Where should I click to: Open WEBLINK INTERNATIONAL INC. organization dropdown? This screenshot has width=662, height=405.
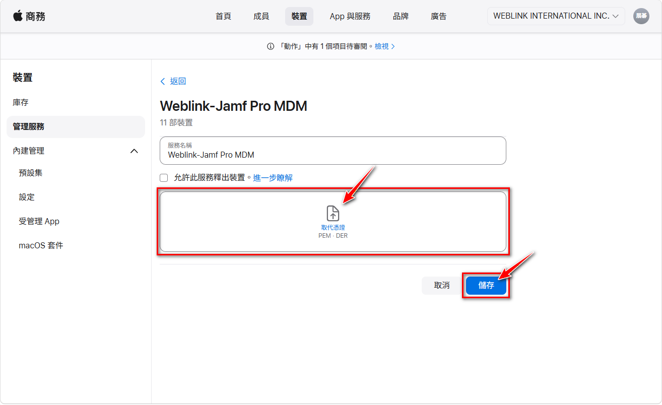[556, 16]
